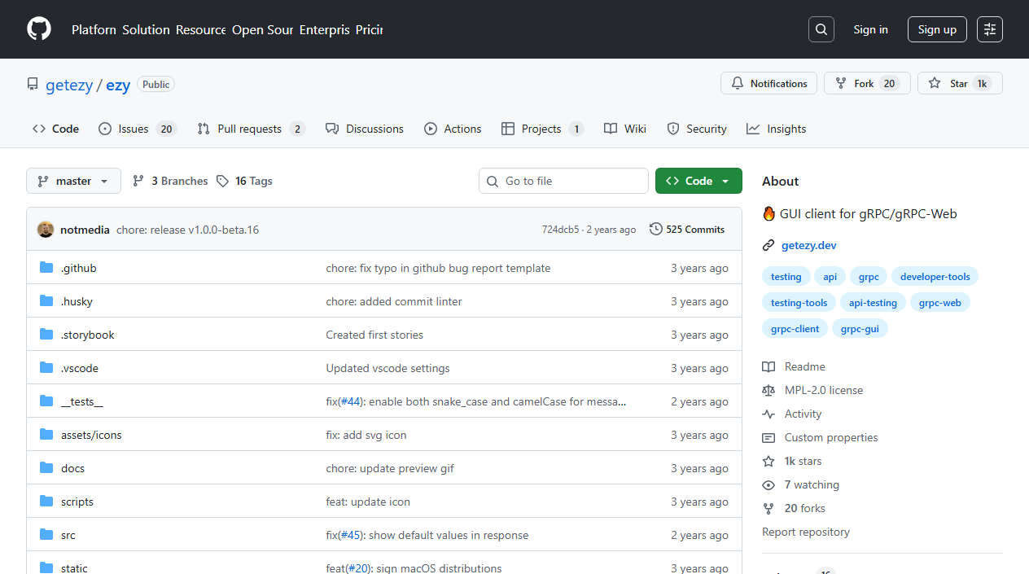Open the Enterprise header menu
Image resolution: width=1029 pixels, height=574 pixels.
[324, 29]
